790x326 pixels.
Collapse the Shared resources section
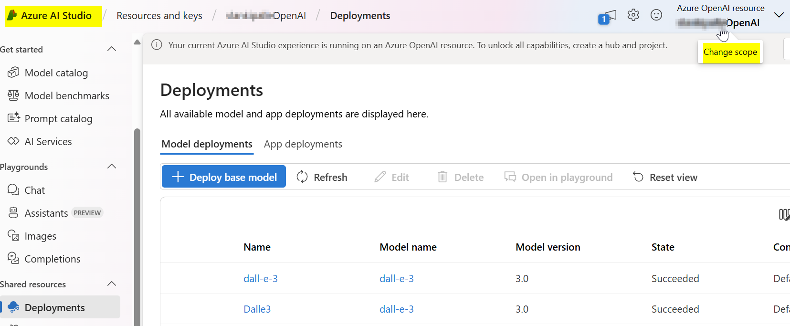(x=112, y=284)
